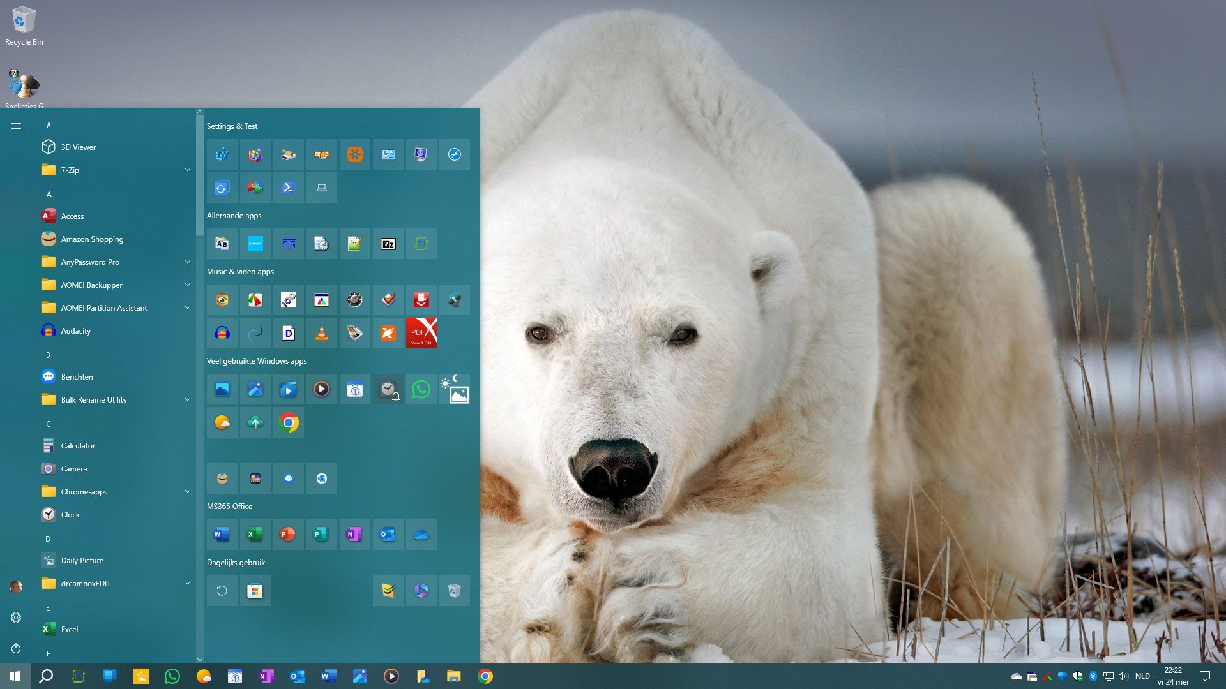Open the PowerPoint tile under MS365 Office
1226x689 pixels.
coord(288,535)
